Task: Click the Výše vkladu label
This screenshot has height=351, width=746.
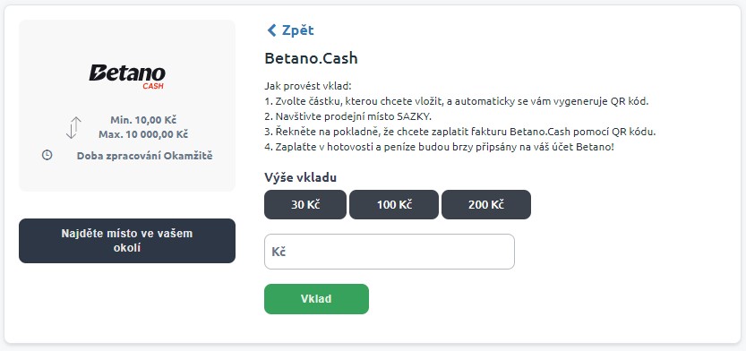Action: 301,178
